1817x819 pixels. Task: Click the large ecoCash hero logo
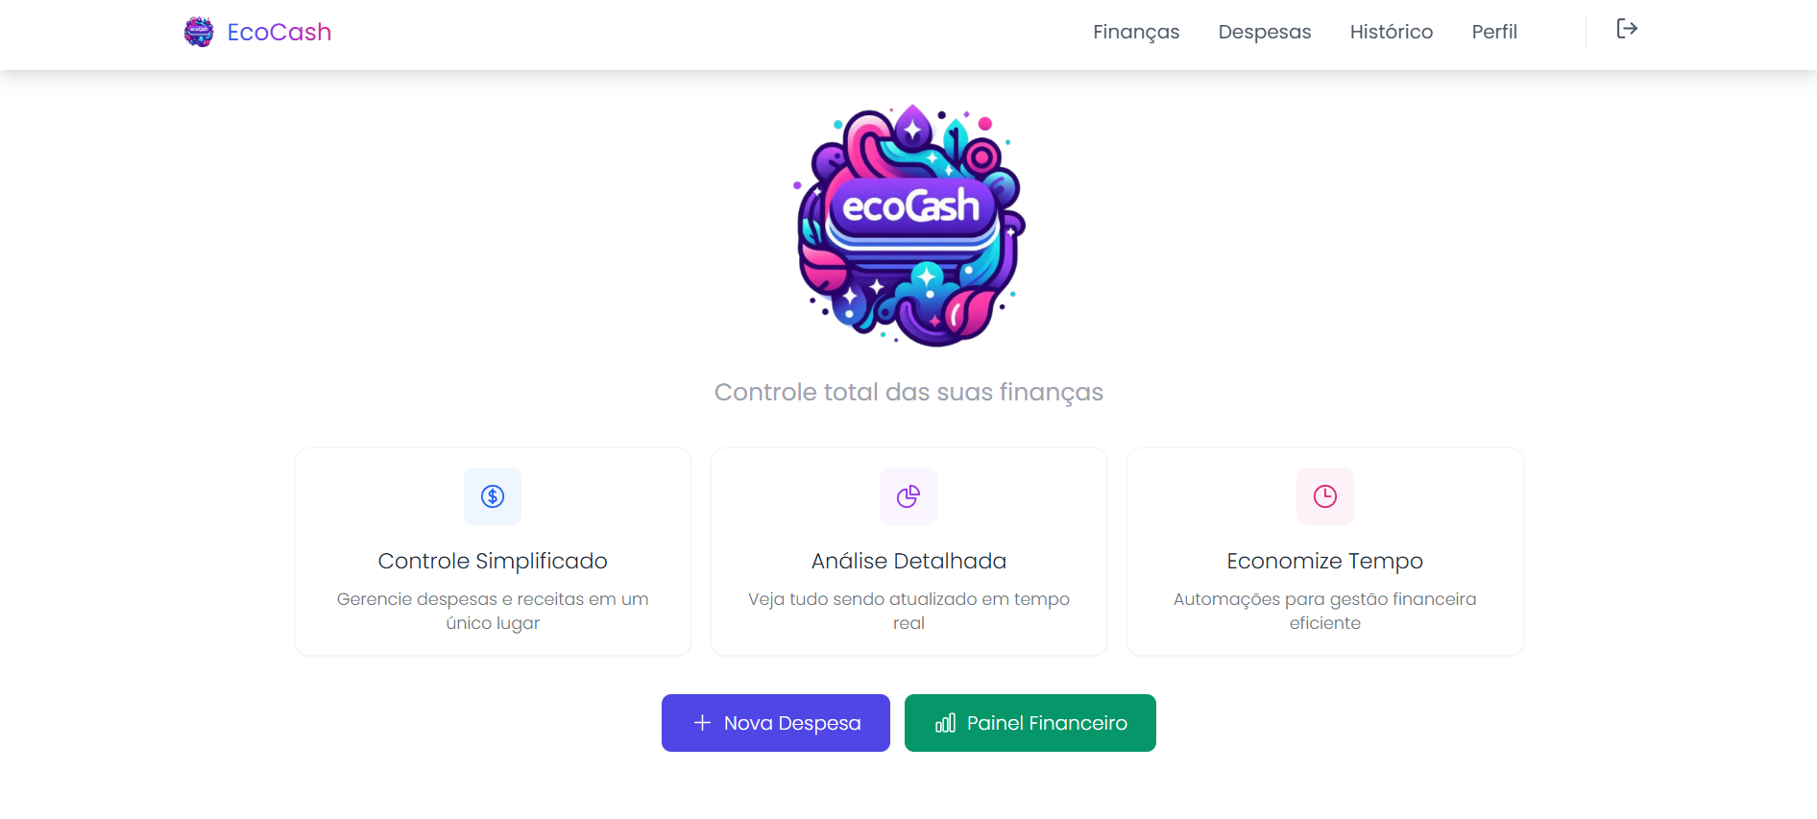tap(909, 226)
